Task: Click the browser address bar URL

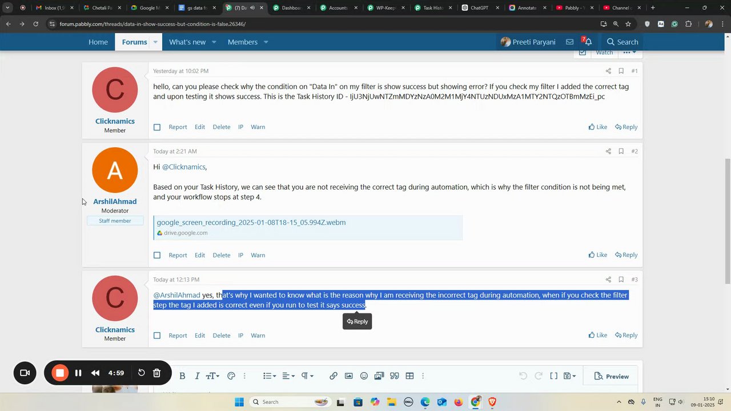Action: click(x=152, y=24)
